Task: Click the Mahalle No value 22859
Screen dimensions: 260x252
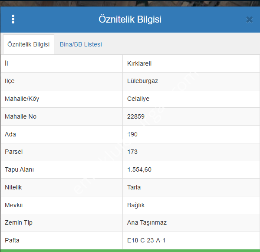Action: pos(136,116)
